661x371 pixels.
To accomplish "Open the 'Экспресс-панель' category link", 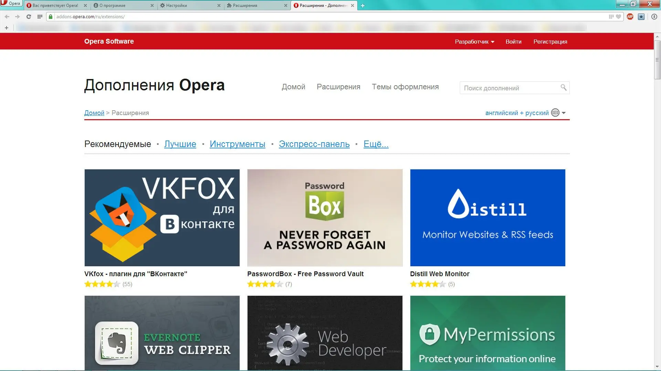I will 314,144.
